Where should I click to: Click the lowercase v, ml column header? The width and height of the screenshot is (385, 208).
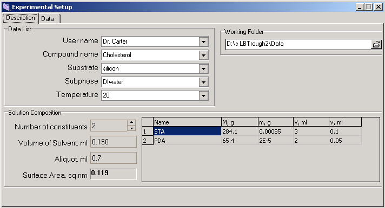(345, 122)
